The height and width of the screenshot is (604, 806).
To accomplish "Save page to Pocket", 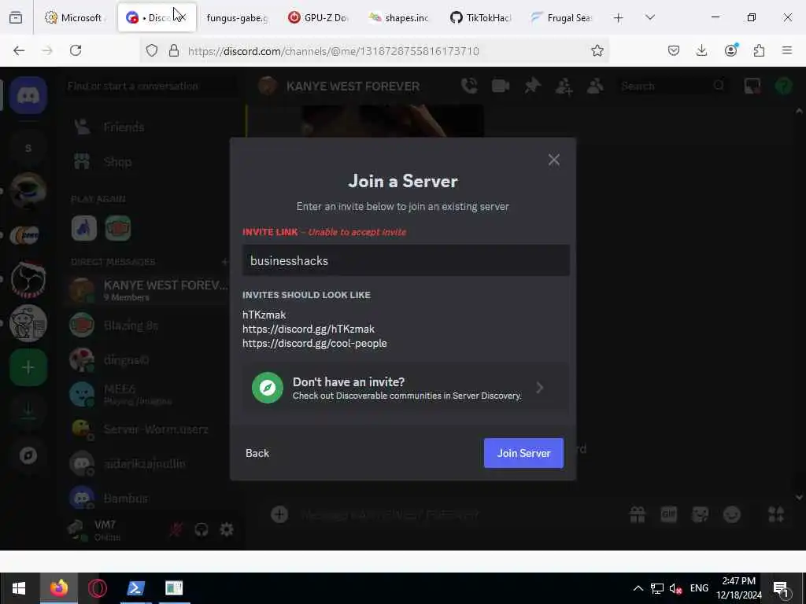I will click(x=674, y=50).
